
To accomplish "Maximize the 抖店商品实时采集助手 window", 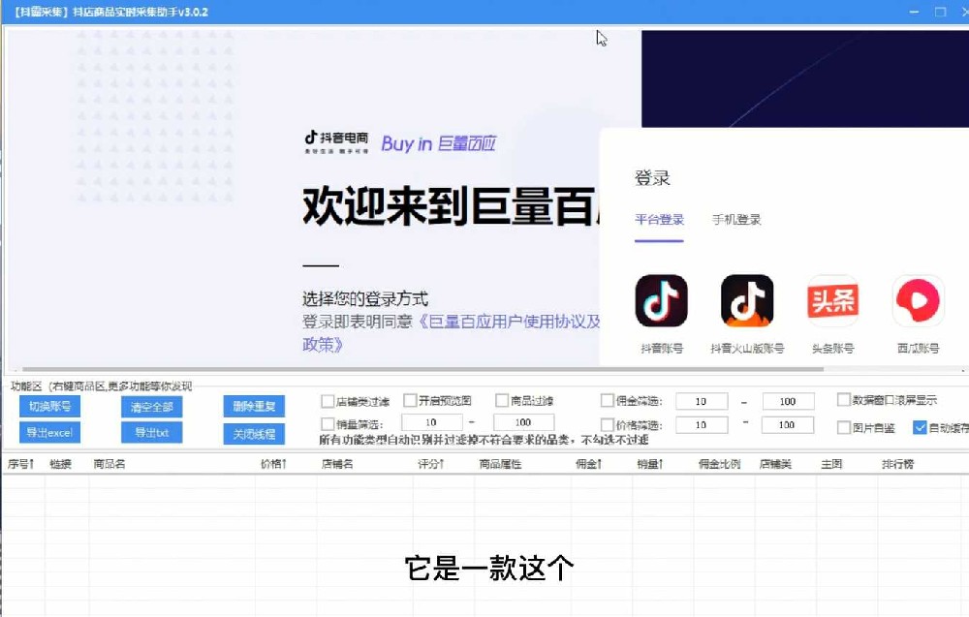I will [x=941, y=12].
